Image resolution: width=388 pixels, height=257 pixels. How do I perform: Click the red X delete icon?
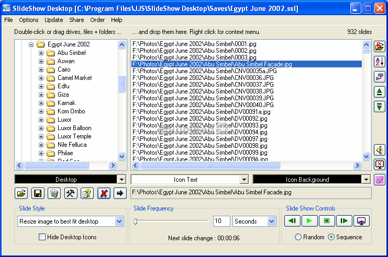click(x=104, y=193)
